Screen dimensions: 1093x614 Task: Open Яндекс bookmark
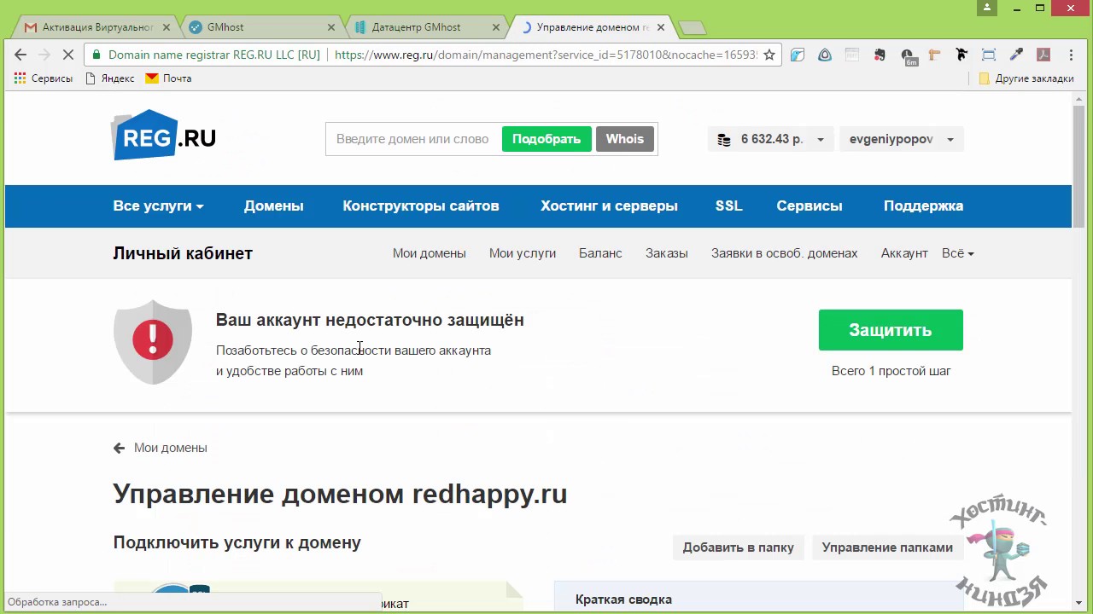pos(109,78)
